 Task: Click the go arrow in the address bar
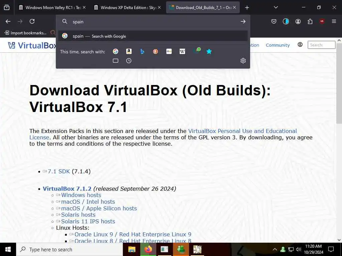tap(243, 22)
